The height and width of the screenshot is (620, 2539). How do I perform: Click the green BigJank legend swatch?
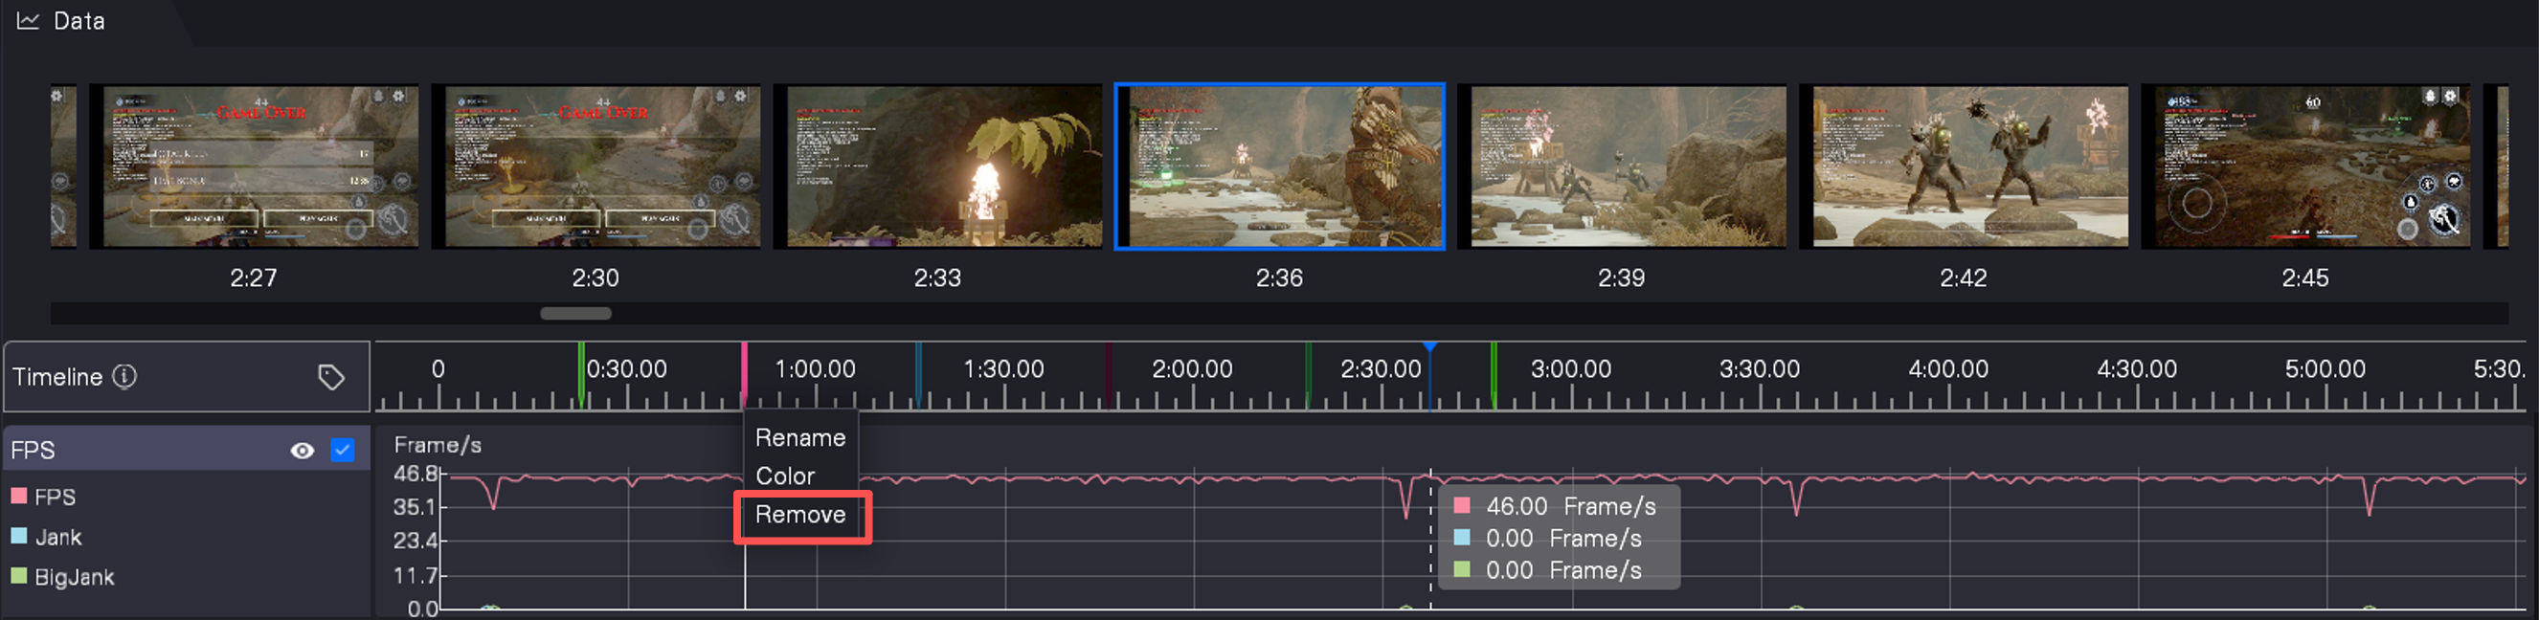click(x=19, y=576)
